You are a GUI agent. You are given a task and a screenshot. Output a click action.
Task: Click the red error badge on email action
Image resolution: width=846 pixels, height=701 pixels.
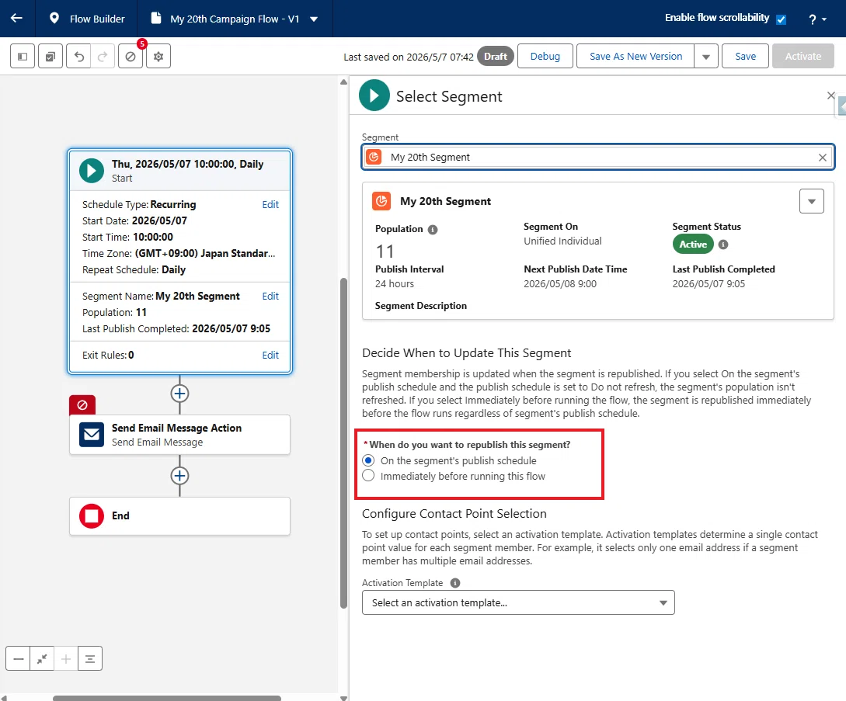[82, 405]
